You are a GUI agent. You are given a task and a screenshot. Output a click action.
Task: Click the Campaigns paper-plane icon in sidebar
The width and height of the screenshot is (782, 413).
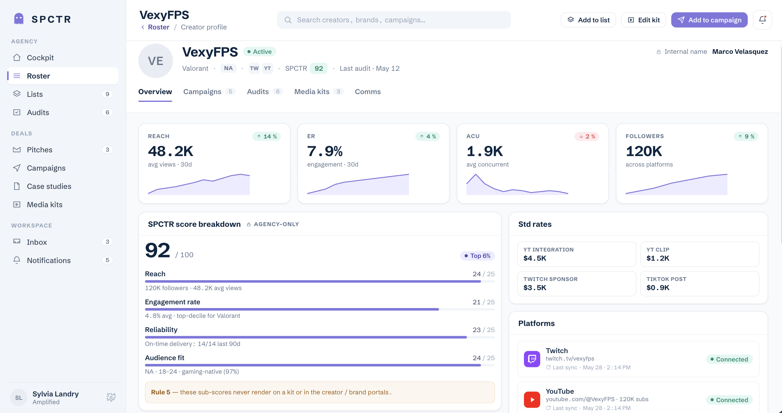(17, 168)
